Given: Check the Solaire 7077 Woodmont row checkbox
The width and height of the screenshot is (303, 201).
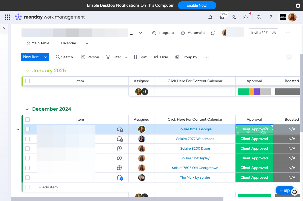Looking at the screenshot, I should [27, 139].
